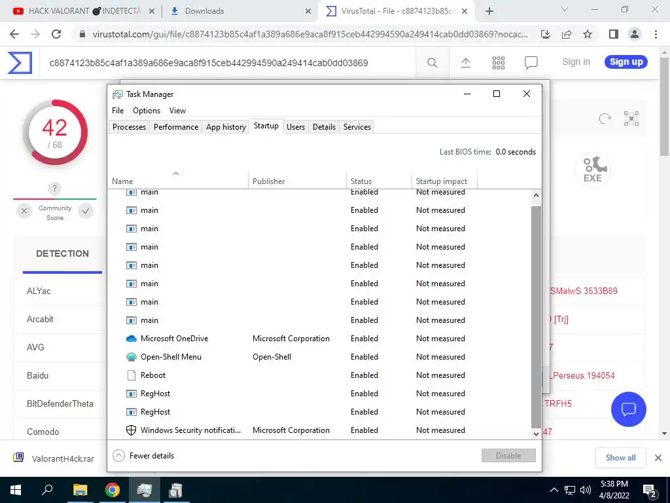Viewport: 670px width, 503px height.
Task: Click the VirusTotal hash search field
Action: click(227, 64)
